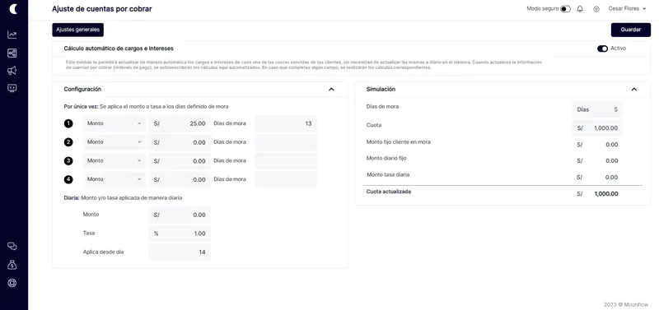Click the Monto fijo cliente en mora label
Screen dimensions: 659x310
point(399,142)
